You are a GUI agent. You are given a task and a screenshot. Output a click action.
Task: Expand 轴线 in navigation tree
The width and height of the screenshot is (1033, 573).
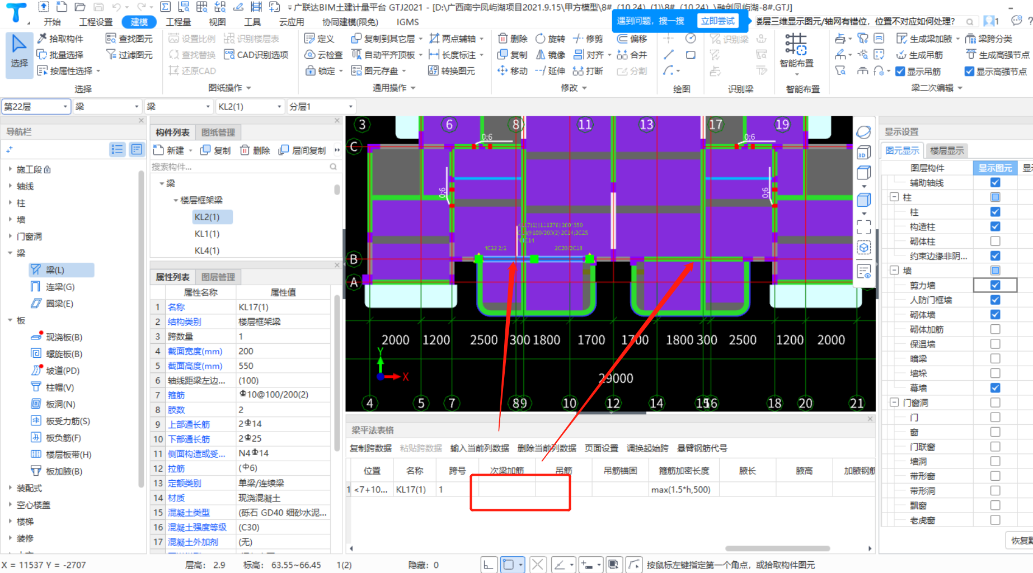(10, 186)
